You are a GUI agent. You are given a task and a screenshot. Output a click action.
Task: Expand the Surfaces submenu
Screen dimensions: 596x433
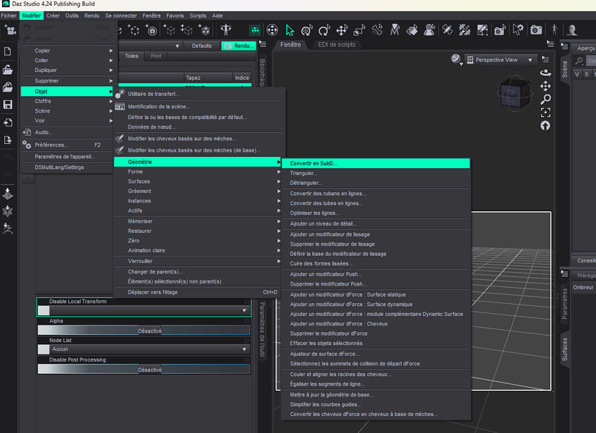pyautogui.click(x=197, y=181)
